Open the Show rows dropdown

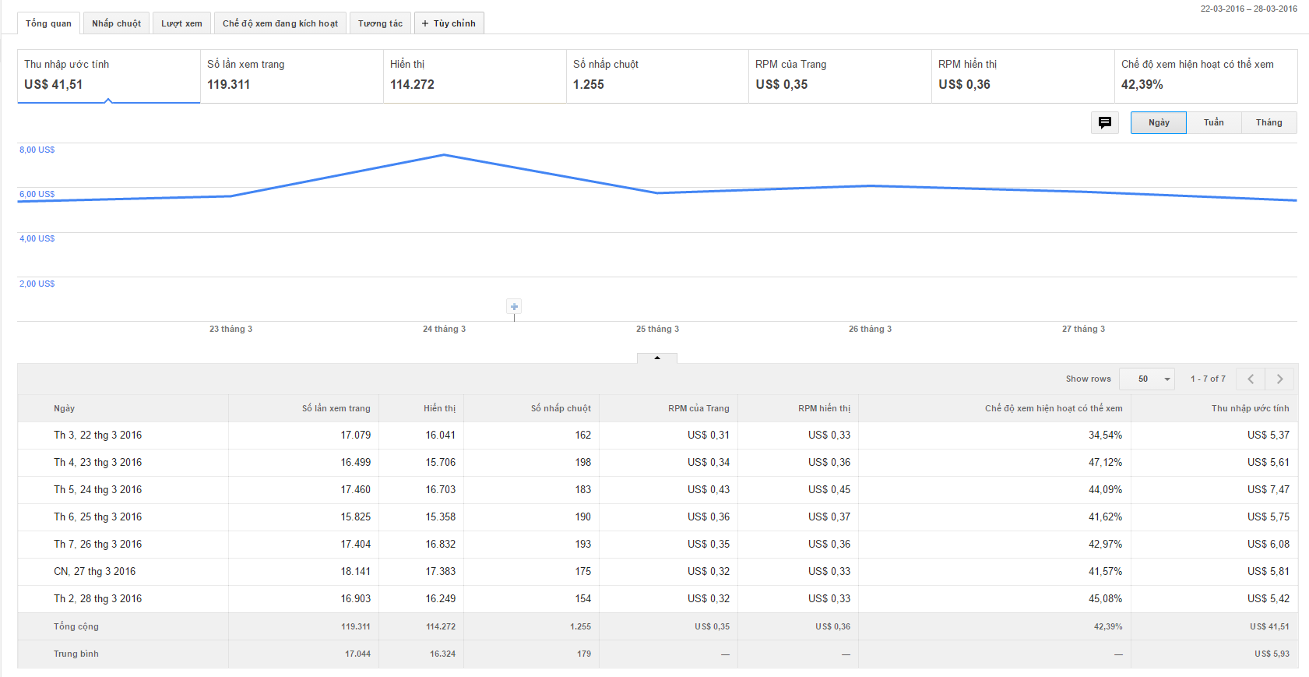(x=1146, y=379)
